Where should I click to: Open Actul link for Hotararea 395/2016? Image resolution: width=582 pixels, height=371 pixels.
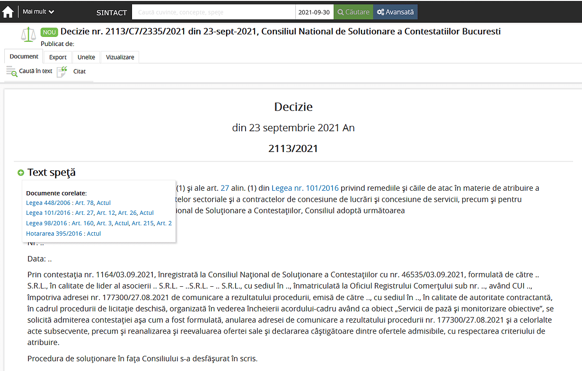94,233
